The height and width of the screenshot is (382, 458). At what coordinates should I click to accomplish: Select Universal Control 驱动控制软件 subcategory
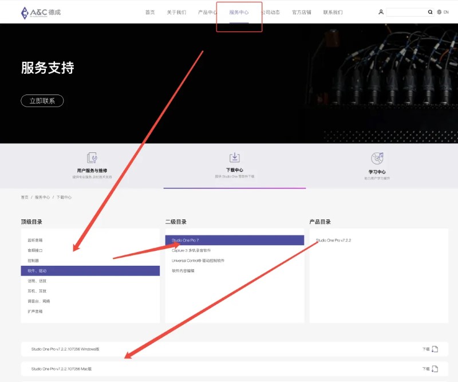[235, 261]
